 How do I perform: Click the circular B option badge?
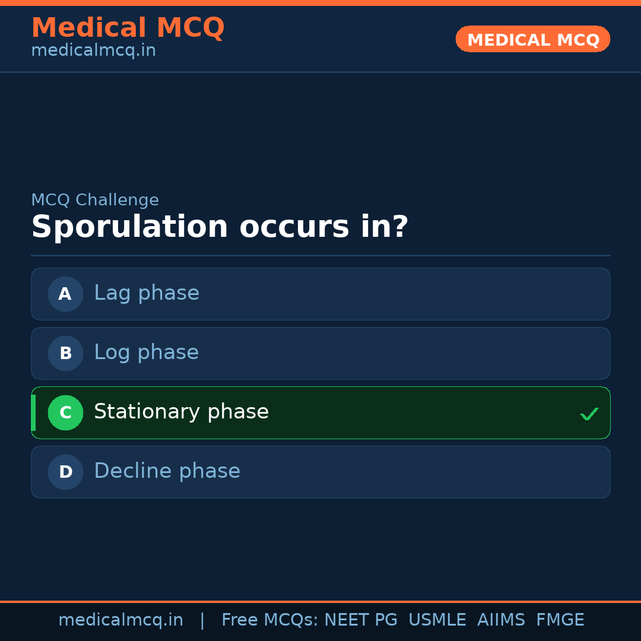coord(65,353)
